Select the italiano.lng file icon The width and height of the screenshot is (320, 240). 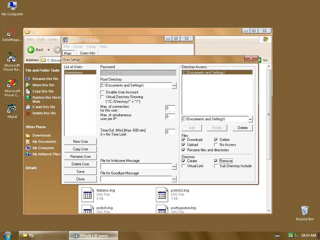coord(87,195)
